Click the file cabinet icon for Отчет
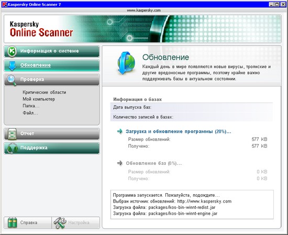The height and width of the screenshot is (235, 288). 12,134
